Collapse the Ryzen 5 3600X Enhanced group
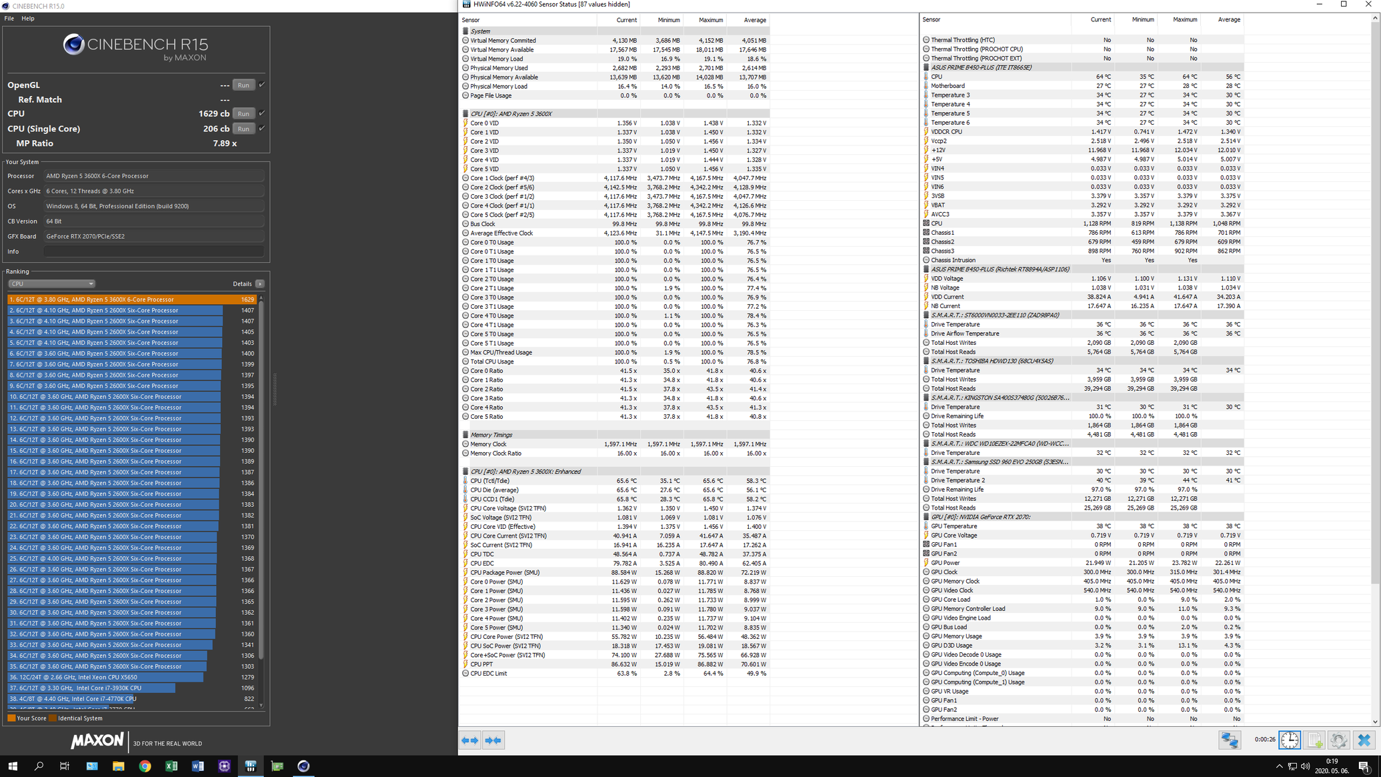The image size is (1381, 777). (x=614, y=472)
